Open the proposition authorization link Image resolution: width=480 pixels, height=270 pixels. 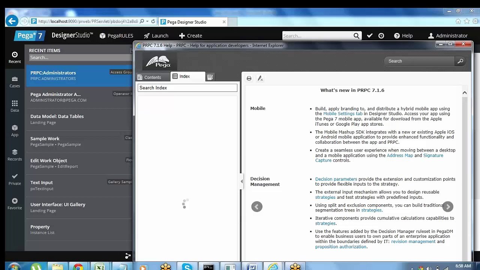340,247
